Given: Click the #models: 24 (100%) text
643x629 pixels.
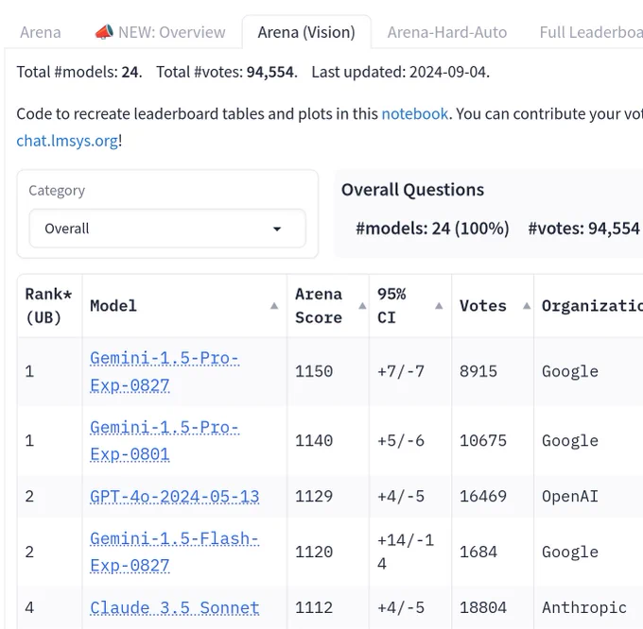Looking at the screenshot, I should click(432, 229).
